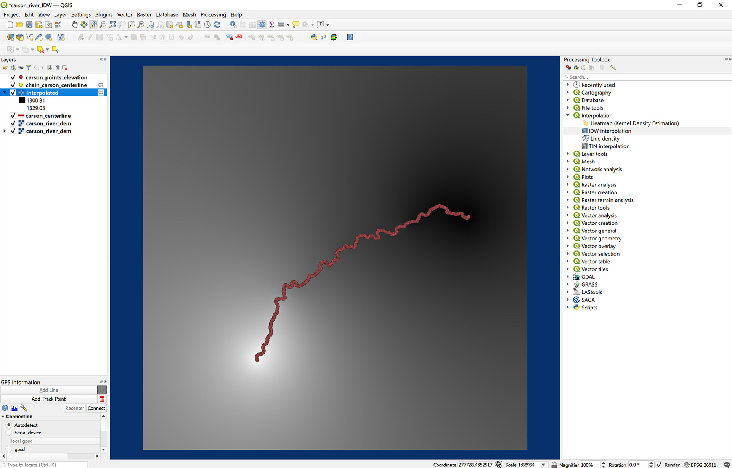The image size is (732, 468).
Task: Select the Serial device radio button
Action: click(9, 433)
